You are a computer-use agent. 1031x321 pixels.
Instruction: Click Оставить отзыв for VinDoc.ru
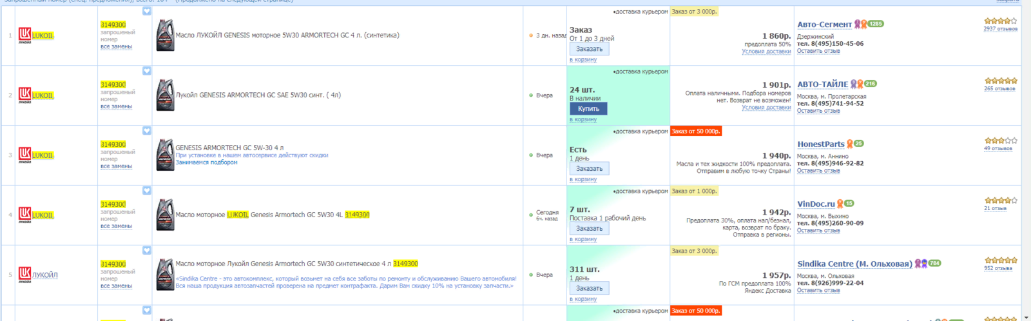coord(818,231)
